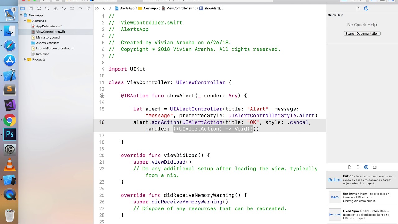Select Bar Button Item in library

[362, 197]
